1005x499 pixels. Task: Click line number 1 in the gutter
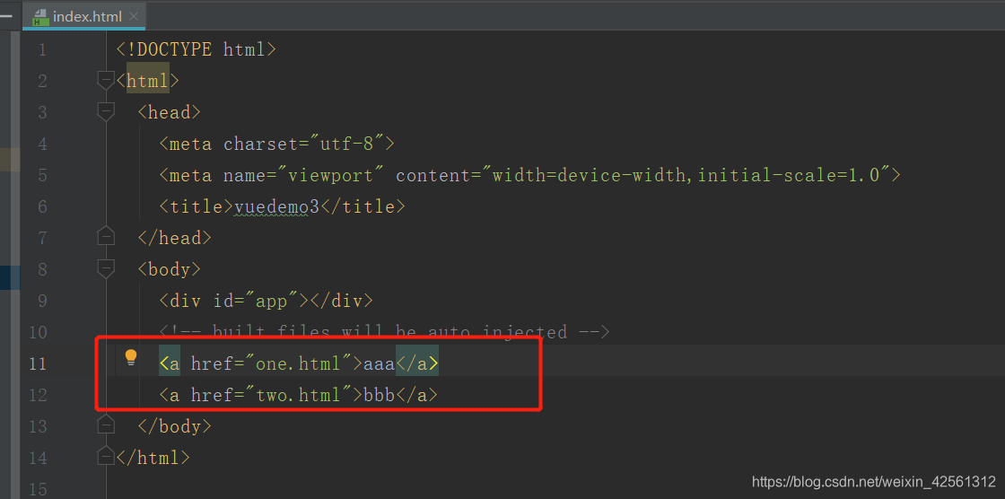[x=42, y=49]
